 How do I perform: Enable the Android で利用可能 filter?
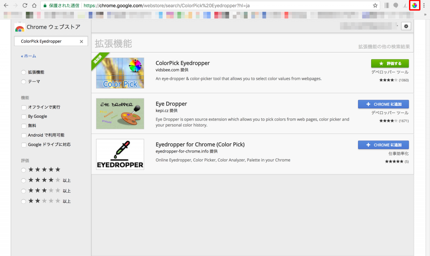point(24,135)
